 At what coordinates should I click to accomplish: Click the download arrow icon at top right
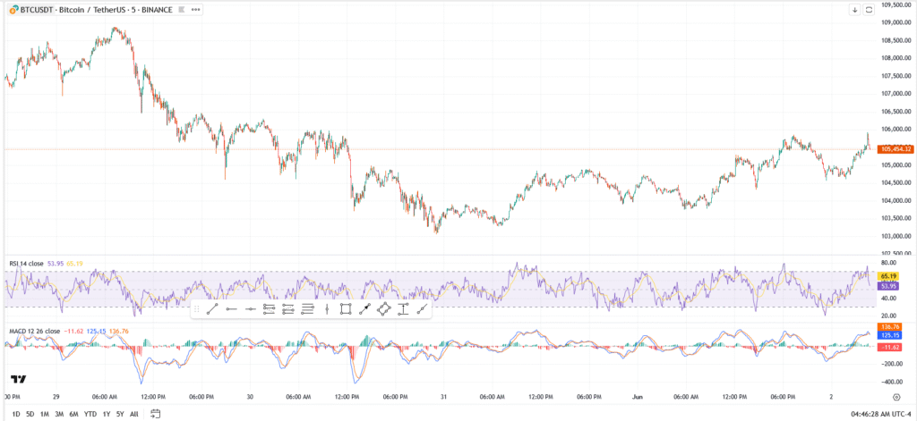854,9
